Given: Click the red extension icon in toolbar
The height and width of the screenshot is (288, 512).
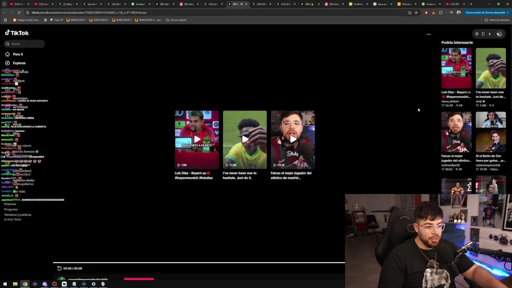Looking at the screenshot, I should pyautogui.click(x=426, y=12).
